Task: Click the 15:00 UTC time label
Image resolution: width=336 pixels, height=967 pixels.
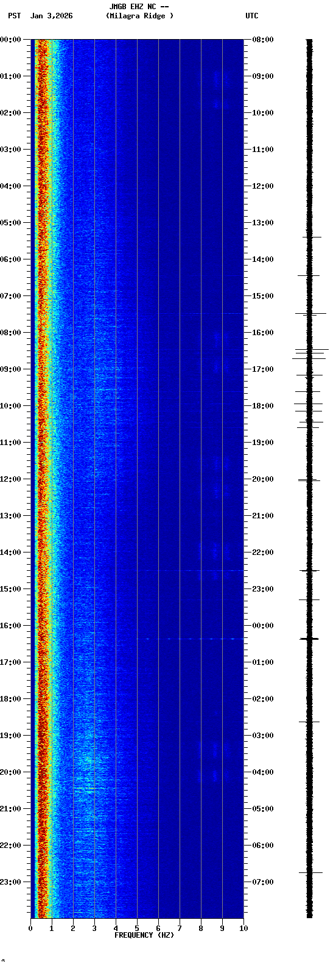Action: click(x=263, y=296)
